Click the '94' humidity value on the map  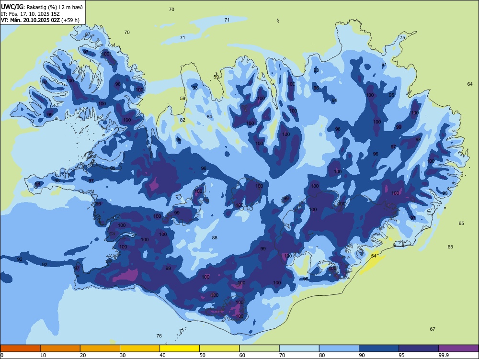[334, 100]
